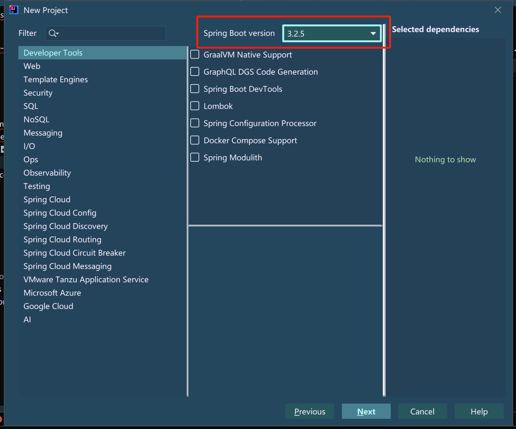The width and height of the screenshot is (516, 429).
Task: Click the Docker Compose Support label
Action: [x=250, y=140]
